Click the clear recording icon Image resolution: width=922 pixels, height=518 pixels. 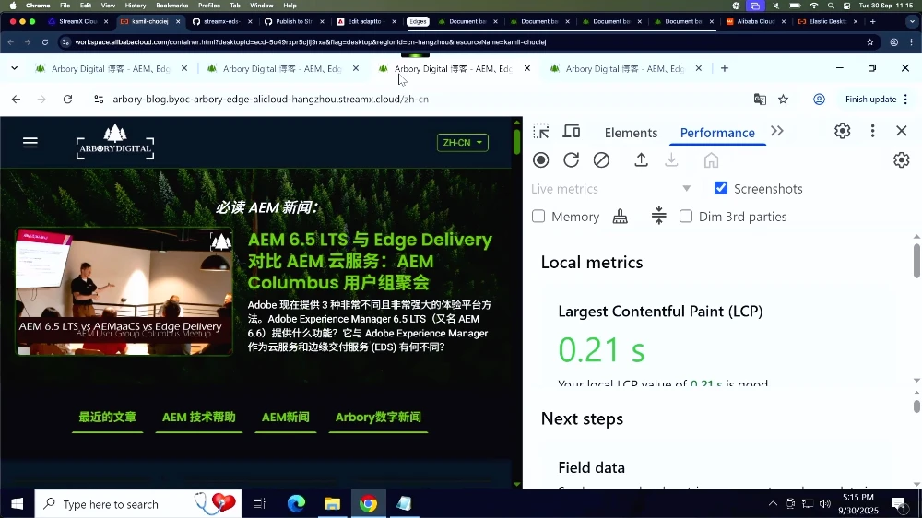coord(601,160)
